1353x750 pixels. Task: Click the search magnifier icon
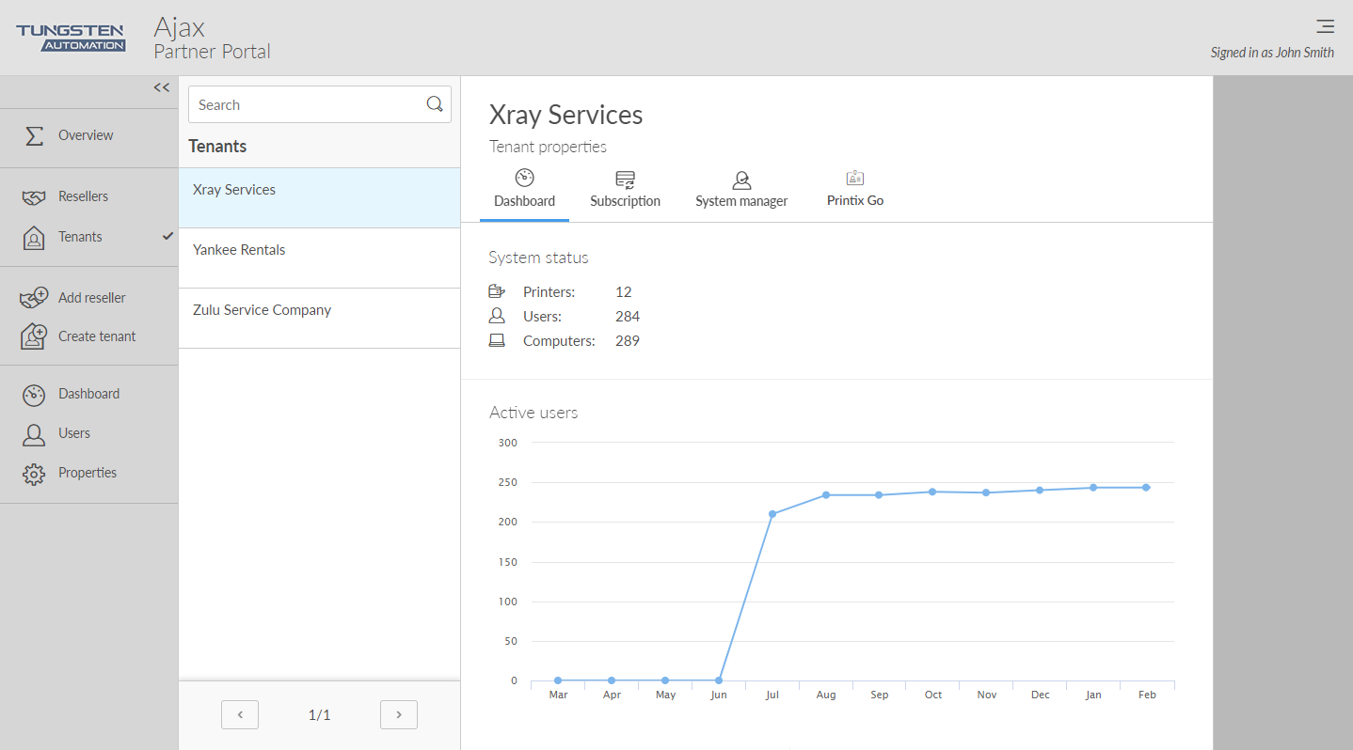435,104
